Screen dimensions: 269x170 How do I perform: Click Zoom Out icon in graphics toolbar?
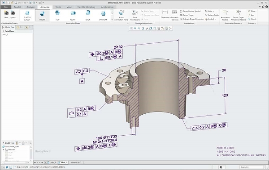point(139,29)
